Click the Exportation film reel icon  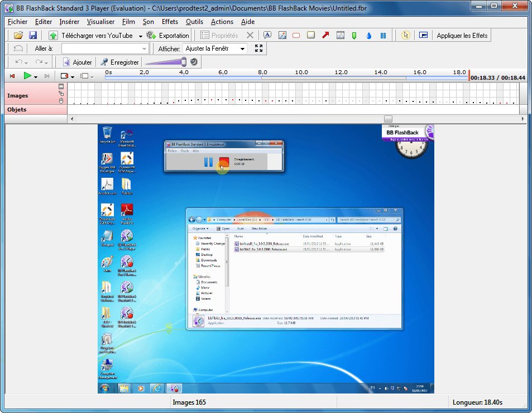click(151, 35)
